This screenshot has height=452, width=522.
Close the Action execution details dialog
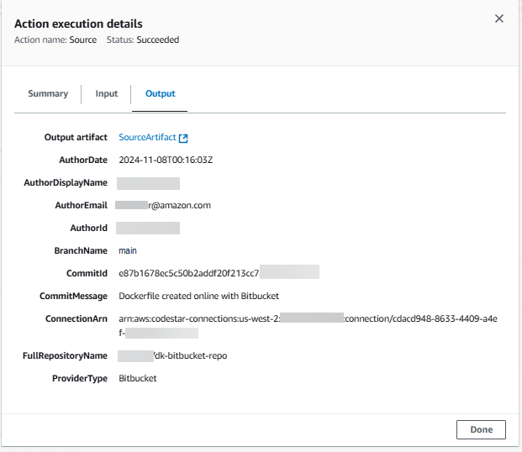point(498,18)
